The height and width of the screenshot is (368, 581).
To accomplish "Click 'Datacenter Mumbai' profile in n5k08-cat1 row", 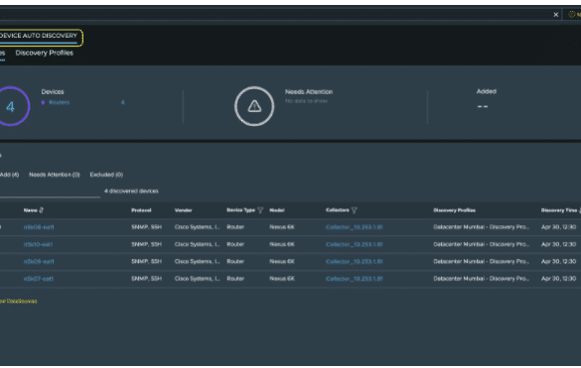I will point(482,227).
